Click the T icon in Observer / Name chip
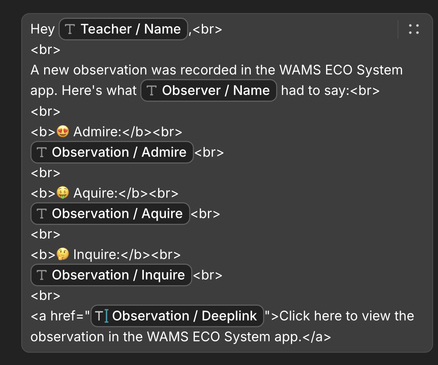The image size is (438, 365). [152, 90]
